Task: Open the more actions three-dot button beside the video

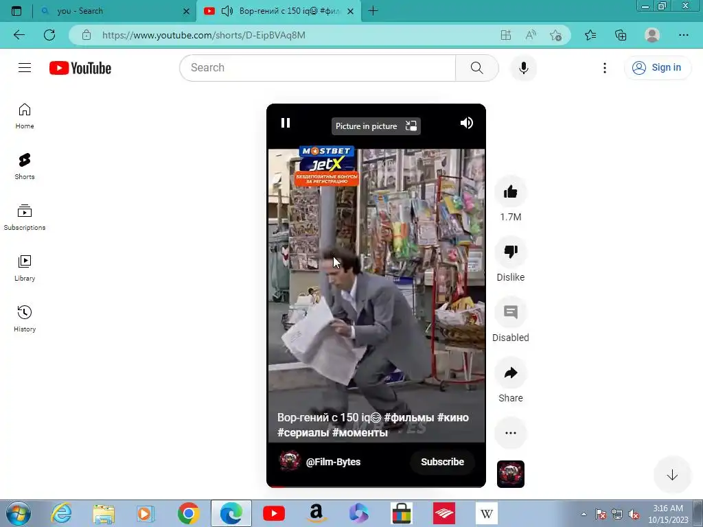Action: 511,433
